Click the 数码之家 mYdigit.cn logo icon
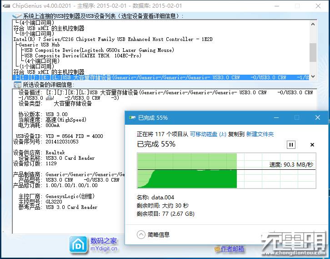Image resolution: width=330 pixels, height=259 pixels. [78, 245]
